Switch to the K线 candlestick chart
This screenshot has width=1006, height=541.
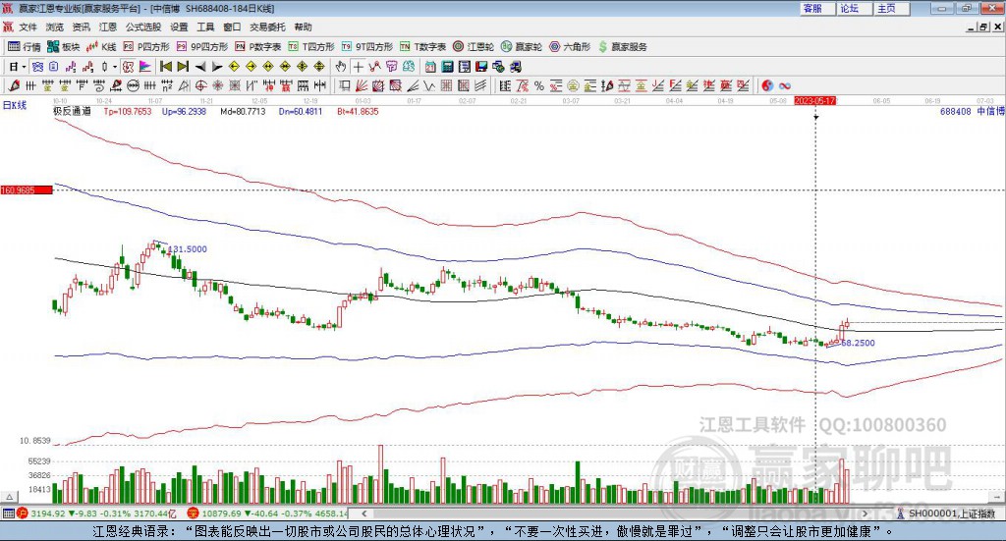coord(101,47)
